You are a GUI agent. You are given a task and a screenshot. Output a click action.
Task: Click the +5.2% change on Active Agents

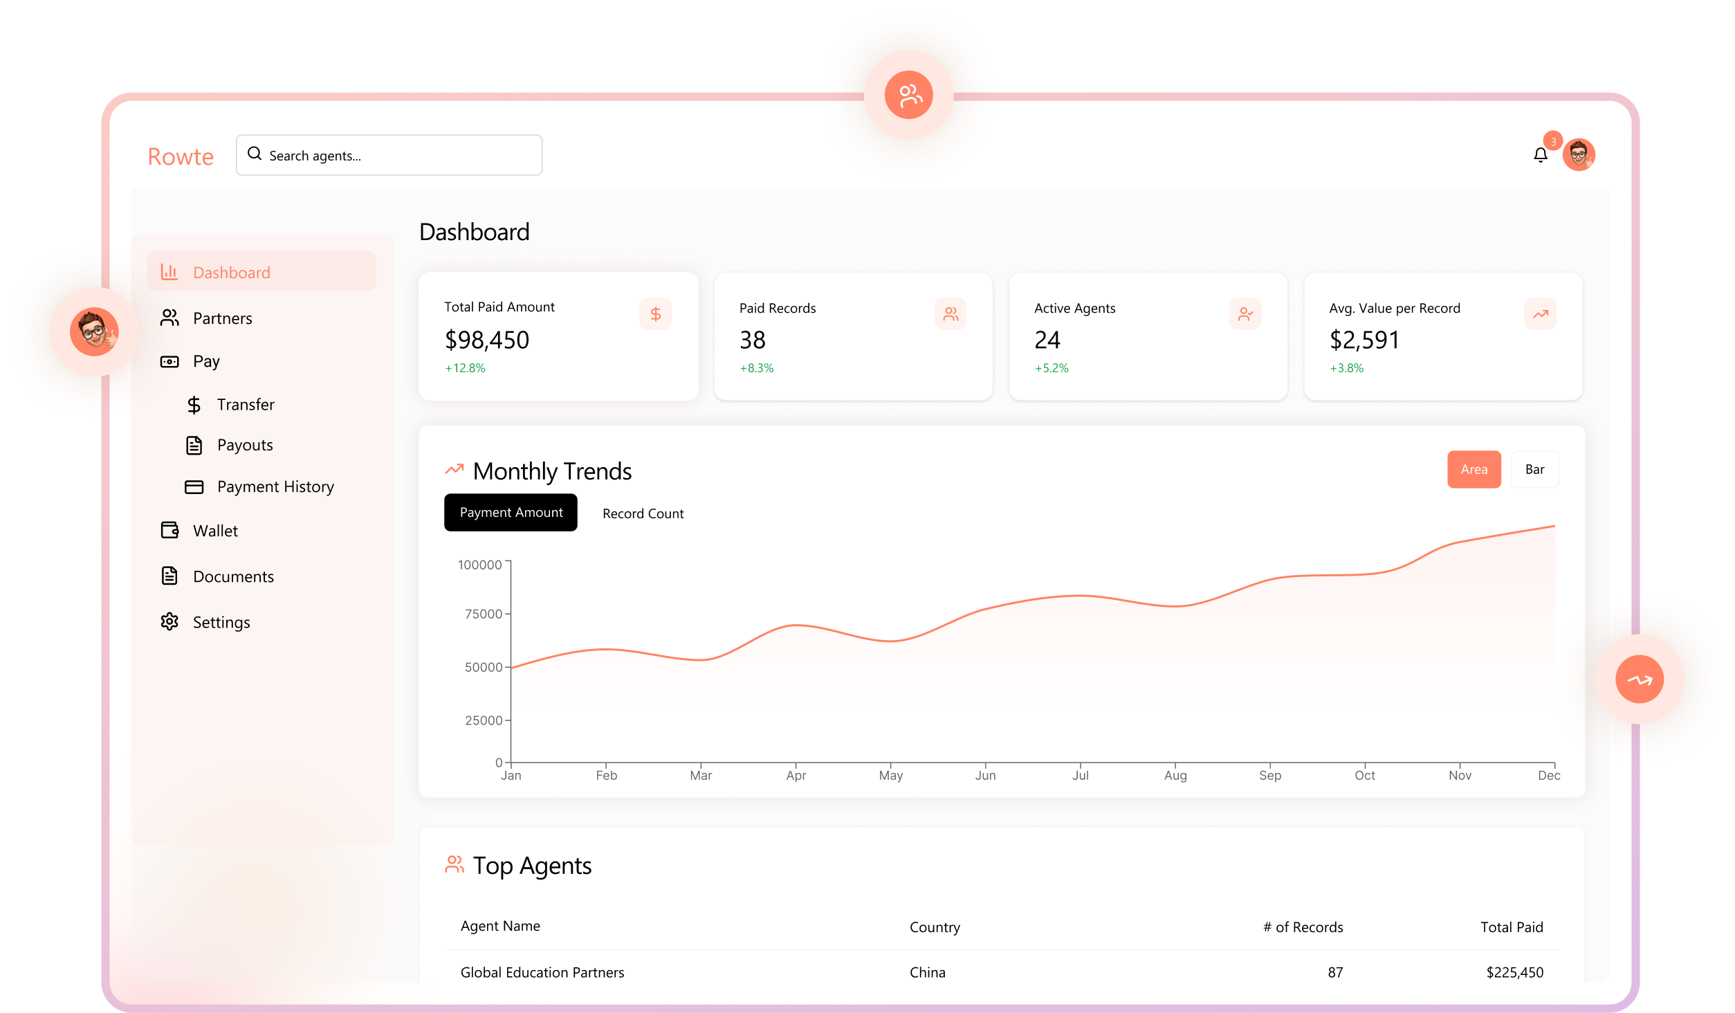click(1052, 368)
